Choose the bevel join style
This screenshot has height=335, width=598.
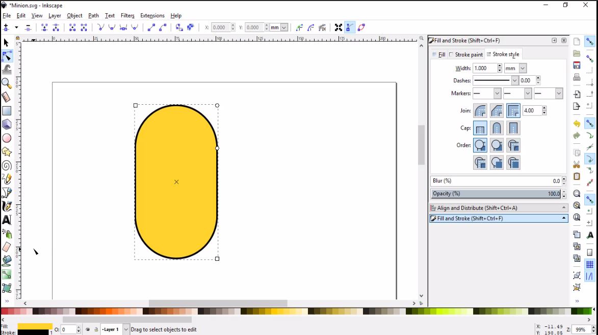pos(497,111)
